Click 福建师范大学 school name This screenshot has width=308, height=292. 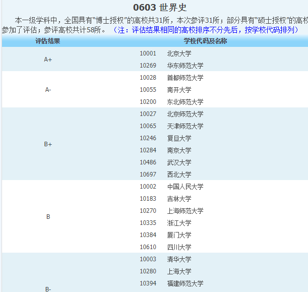point(185,283)
